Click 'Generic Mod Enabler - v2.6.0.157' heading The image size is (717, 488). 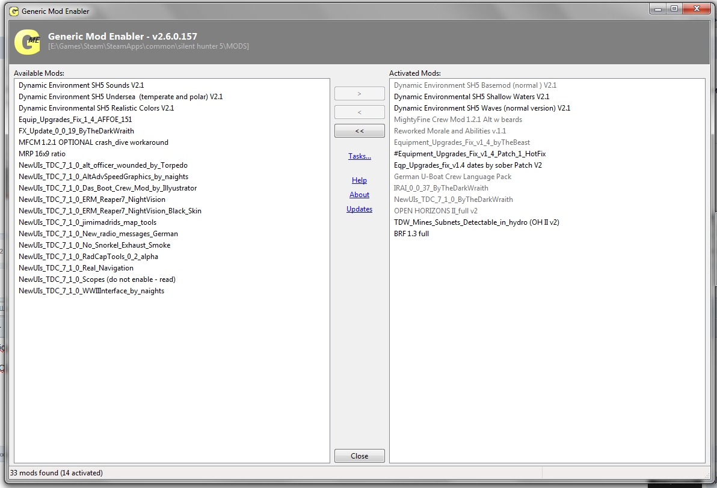[123, 36]
